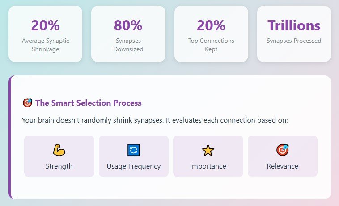Click The Smart Selection Process heading
The width and height of the screenshot is (339, 206).
pyautogui.click(x=89, y=103)
